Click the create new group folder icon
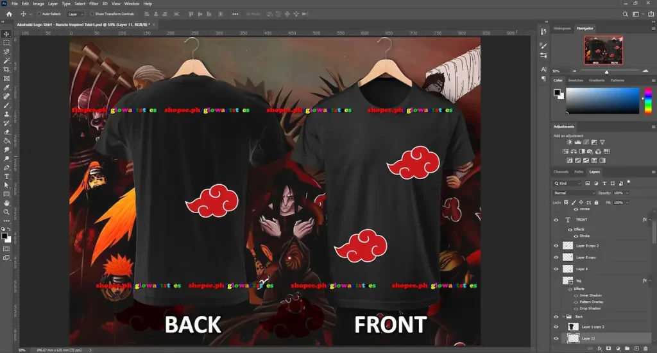This screenshot has height=353, width=657. (627, 349)
